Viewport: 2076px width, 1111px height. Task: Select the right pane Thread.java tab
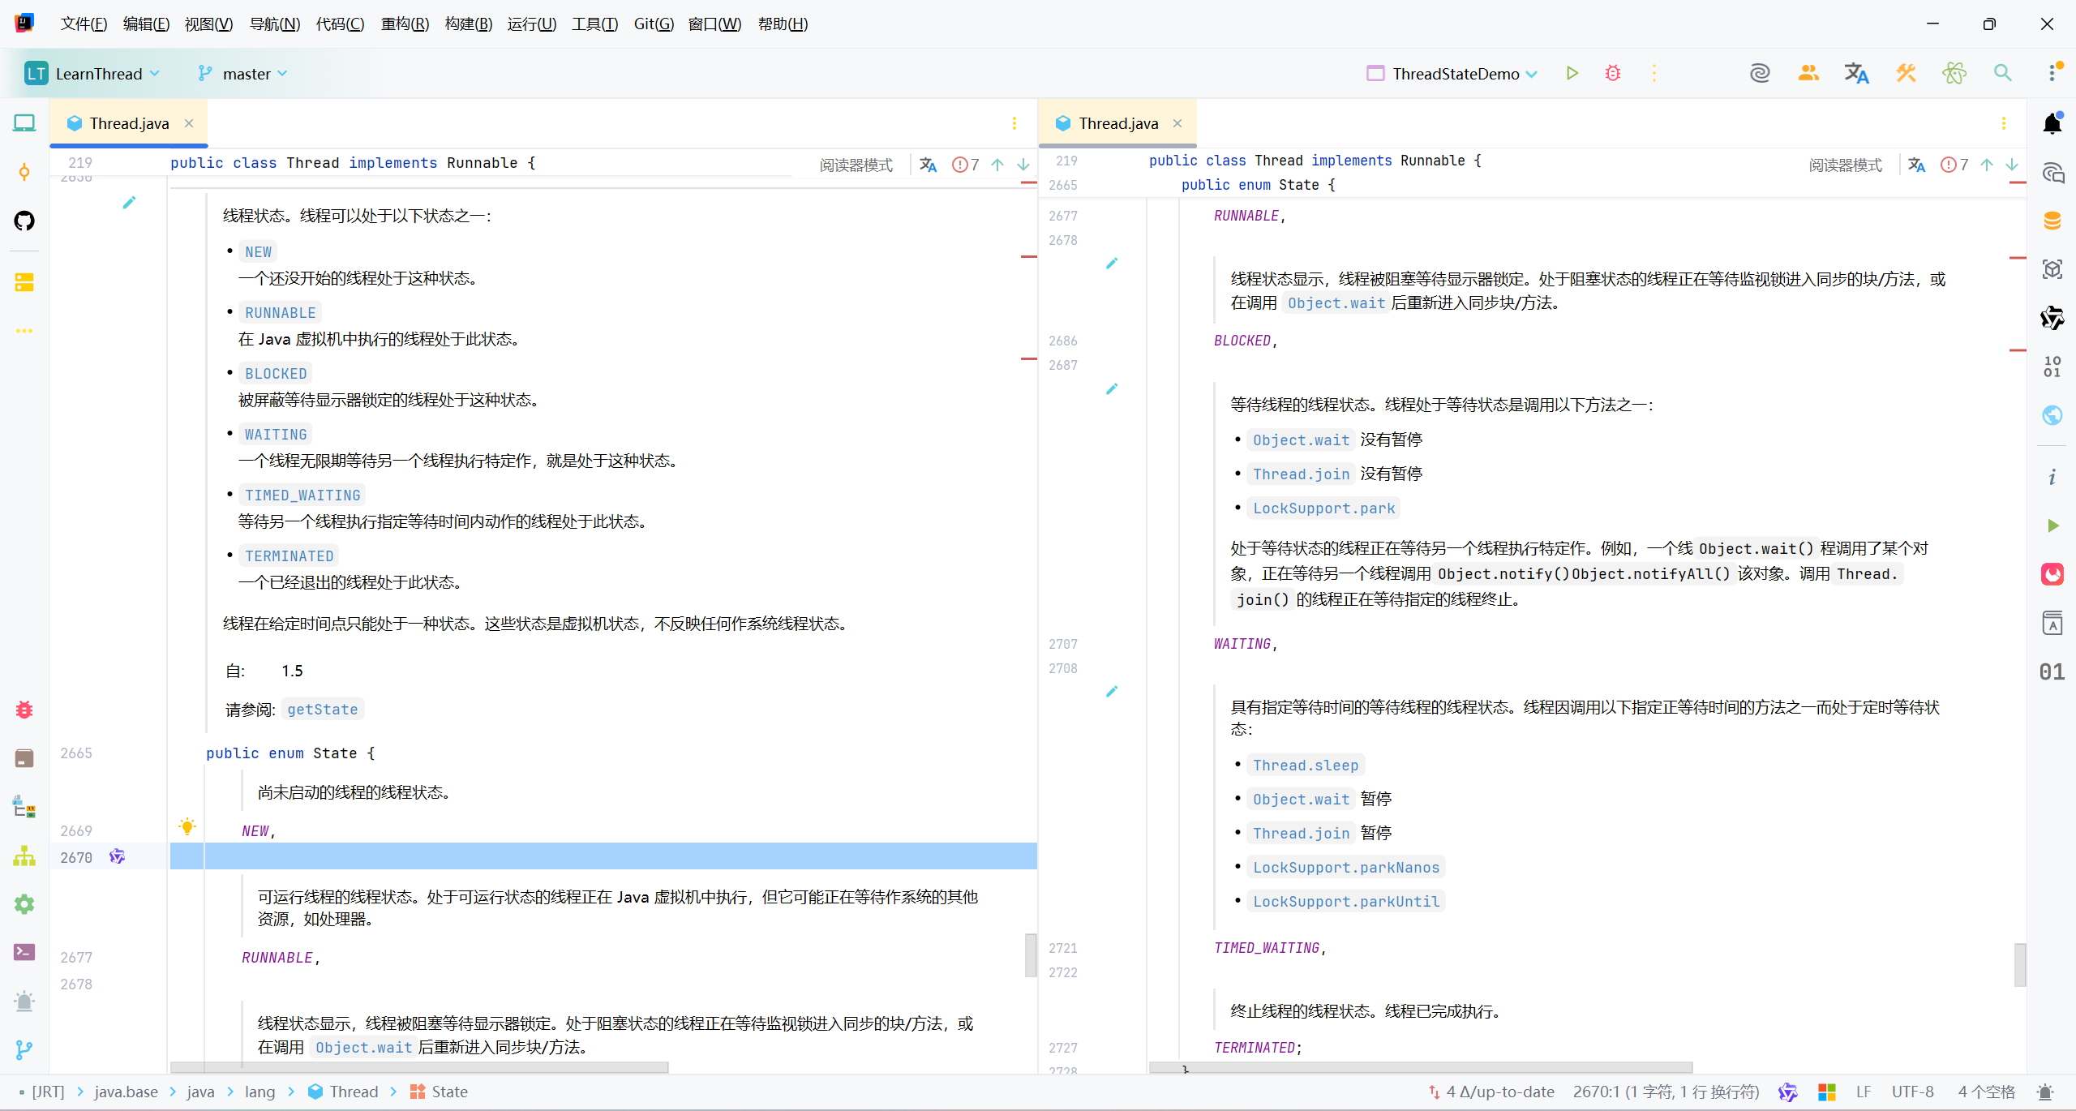pyautogui.click(x=1117, y=123)
